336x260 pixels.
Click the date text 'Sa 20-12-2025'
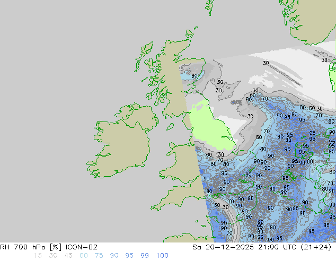223,247
